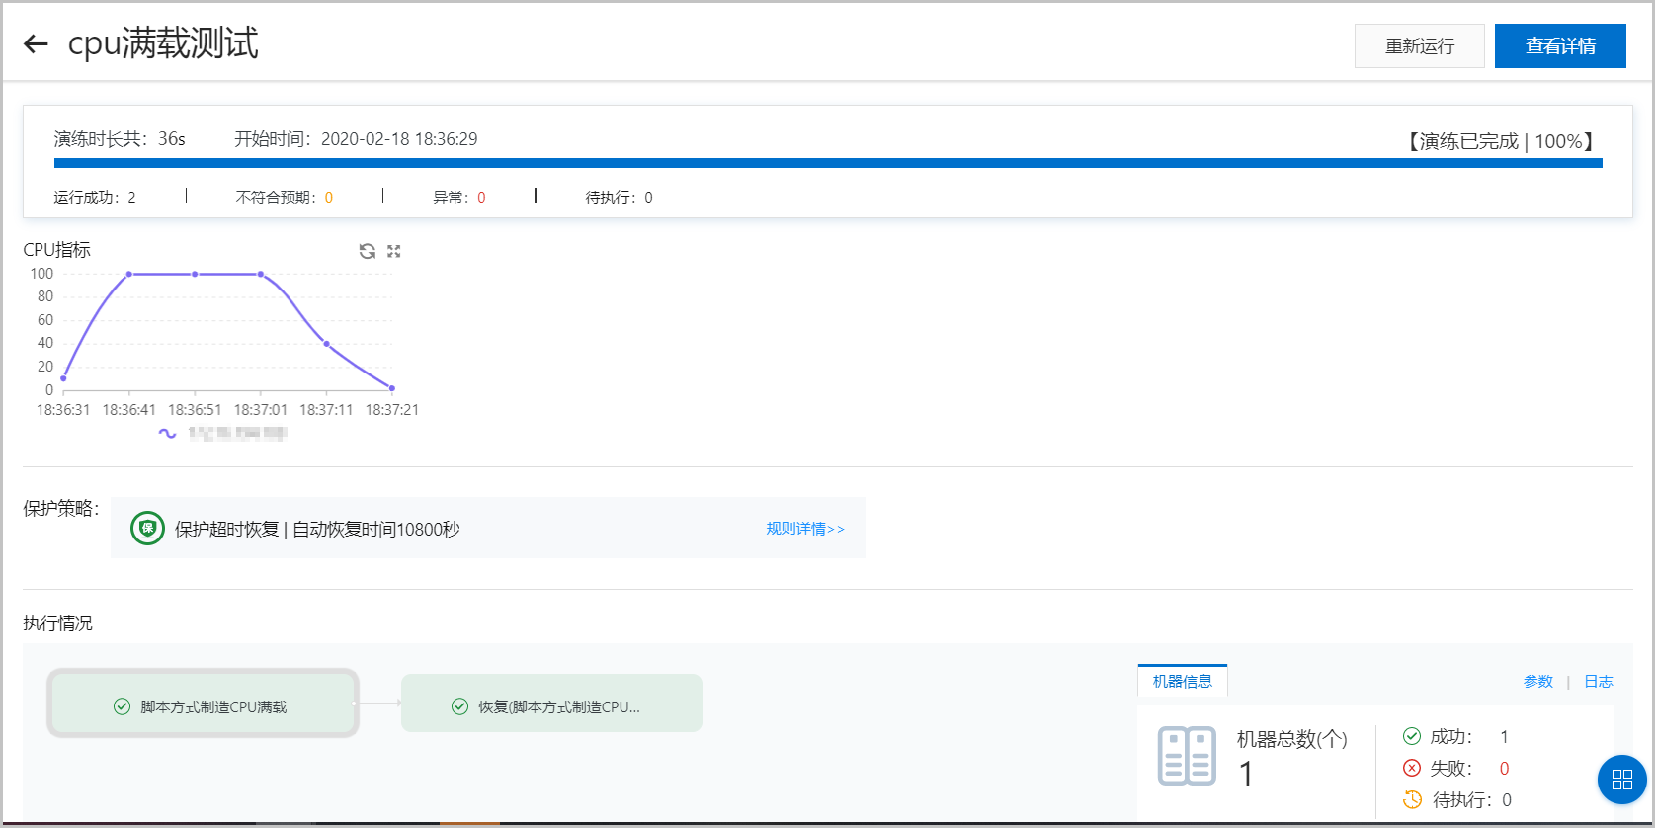
Task: Click the blue drill progress bar
Action: tap(828, 163)
